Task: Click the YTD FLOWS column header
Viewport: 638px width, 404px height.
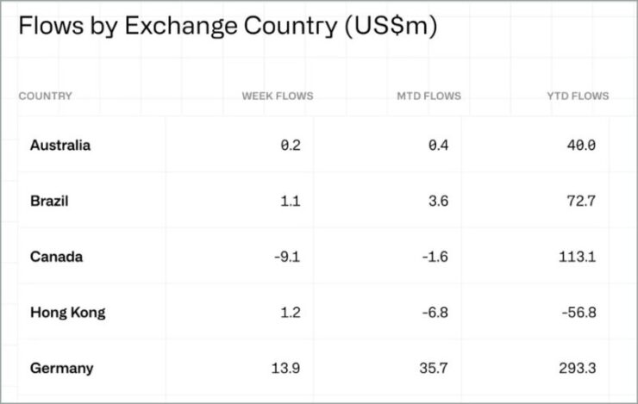Action: coord(578,96)
